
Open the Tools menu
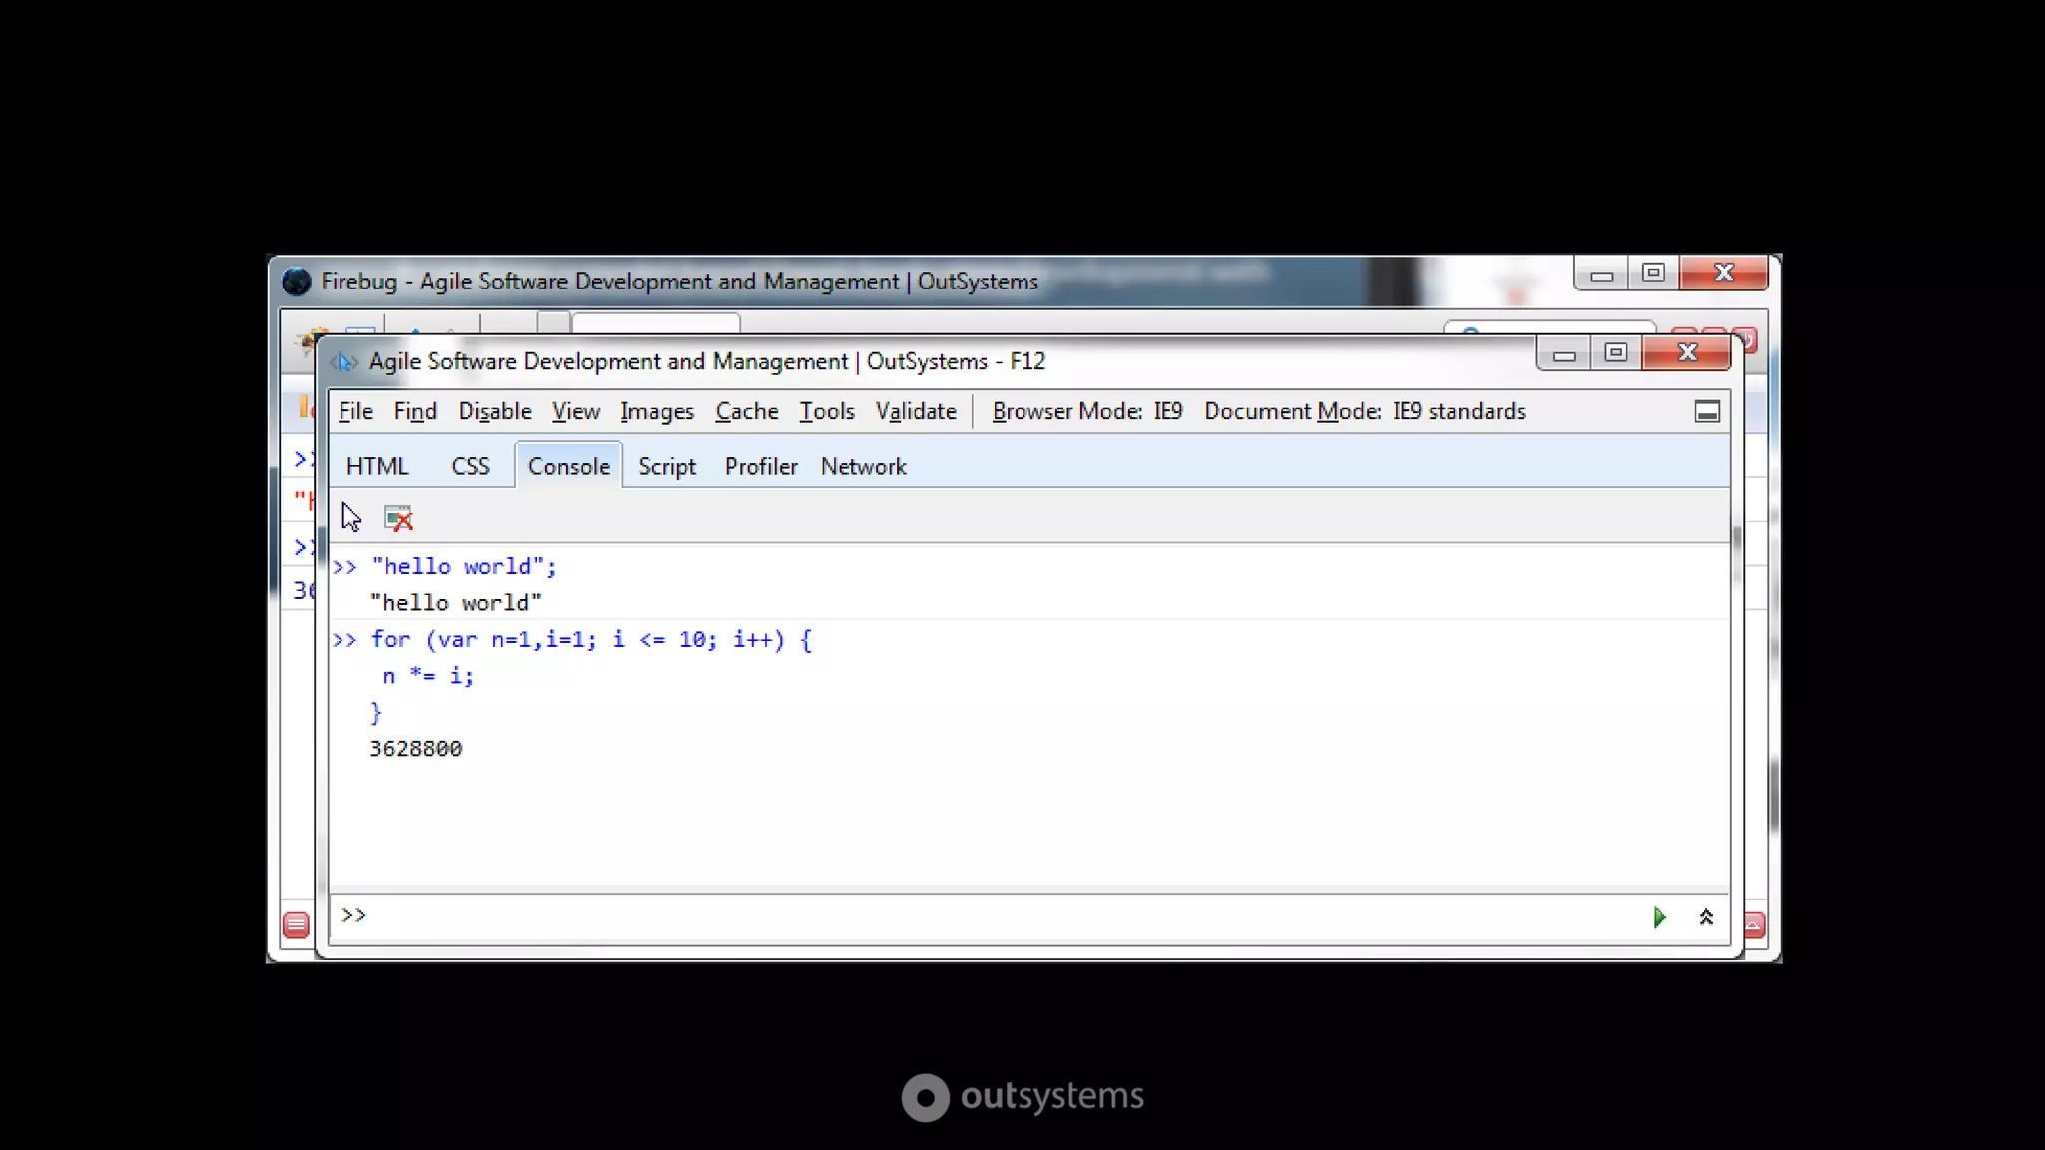click(x=827, y=412)
